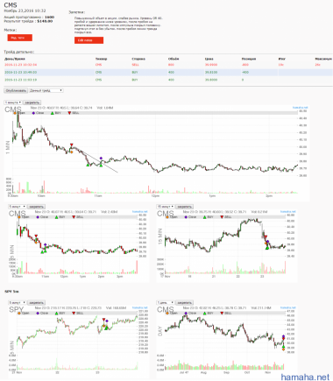
Task: Click the red edit tags button under labels
Action: 20,38
